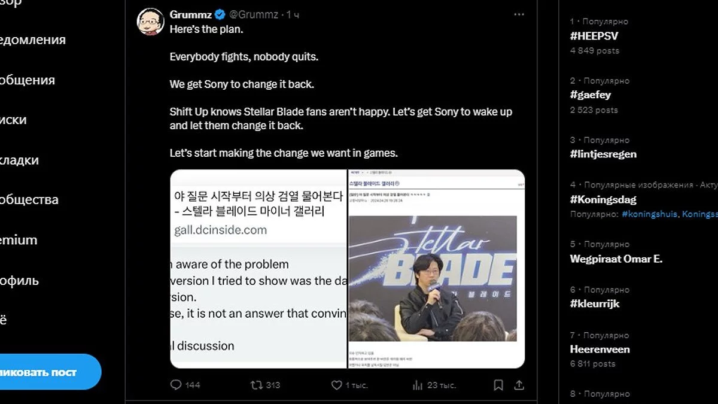
Task: Open tweet view analytics icon
Action: click(418, 385)
